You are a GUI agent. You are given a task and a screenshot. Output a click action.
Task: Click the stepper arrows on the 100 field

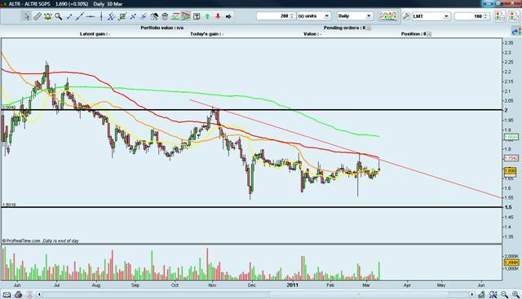point(486,16)
